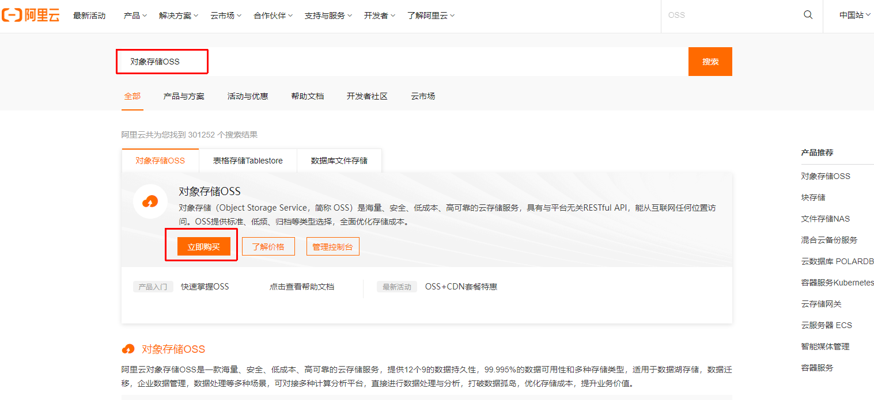Open the 点击查看帮助文档 link
The height and width of the screenshot is (400, 874).
point(302,287)
